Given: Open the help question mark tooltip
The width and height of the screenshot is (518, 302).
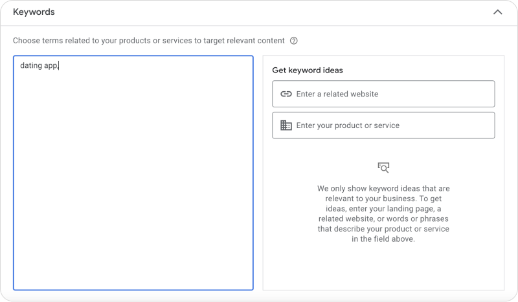Looking at the screenshot, I should (x=294, y=41).
